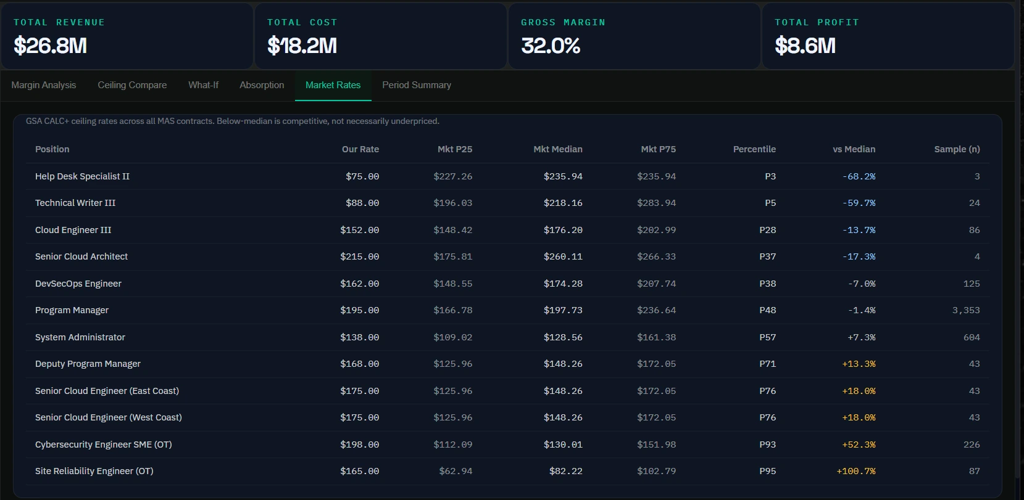This screenshot has height=500, width=1024.
Task: Click the $62.94 Mkt P25 value
Action: [x=456, y=471]
